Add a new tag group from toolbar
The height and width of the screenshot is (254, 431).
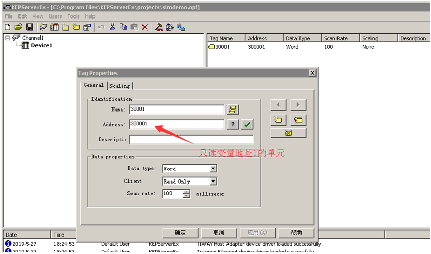coord(65,27)
